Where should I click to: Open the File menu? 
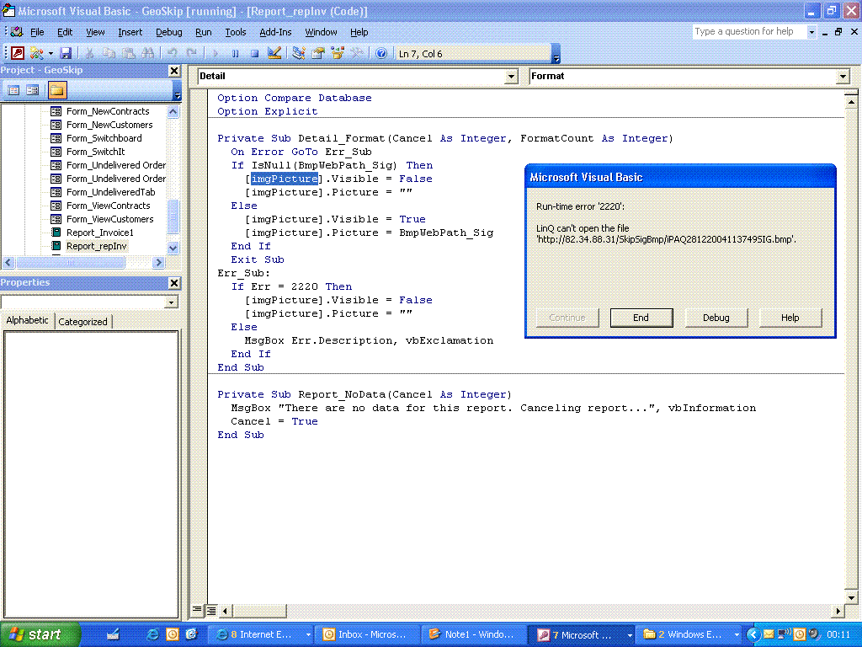click(x=37, y=32)
